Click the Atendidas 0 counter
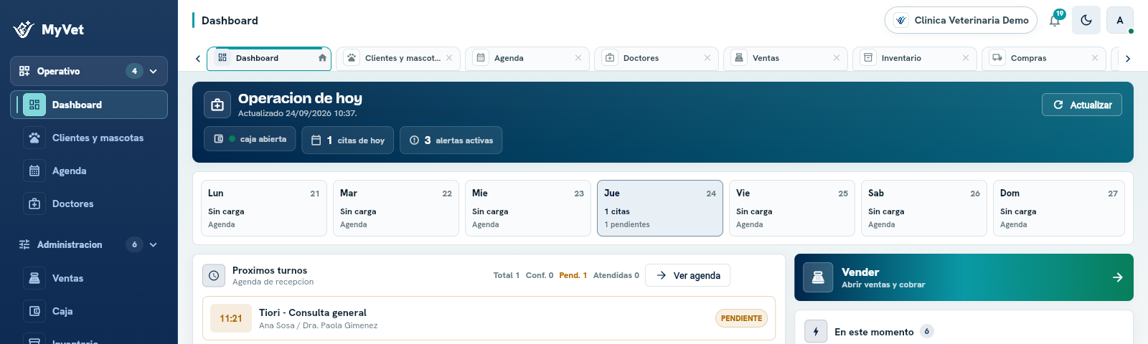1148x344 pixels. 616,275
